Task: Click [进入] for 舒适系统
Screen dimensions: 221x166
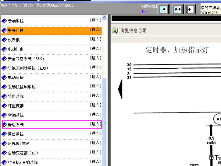Action: (x=96, y=124)
